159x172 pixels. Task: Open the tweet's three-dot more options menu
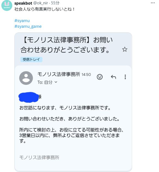coord(153,3)
